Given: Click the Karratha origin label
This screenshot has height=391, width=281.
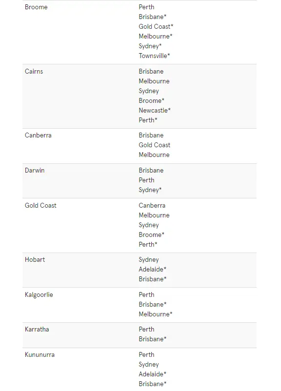Looking at the screenshot, I should [x=37, y=329].
